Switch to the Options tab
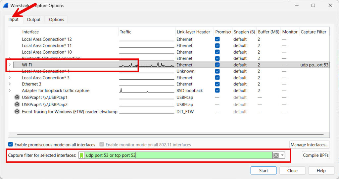Screen dimensions: 339x179 click(x=56, y=20)
